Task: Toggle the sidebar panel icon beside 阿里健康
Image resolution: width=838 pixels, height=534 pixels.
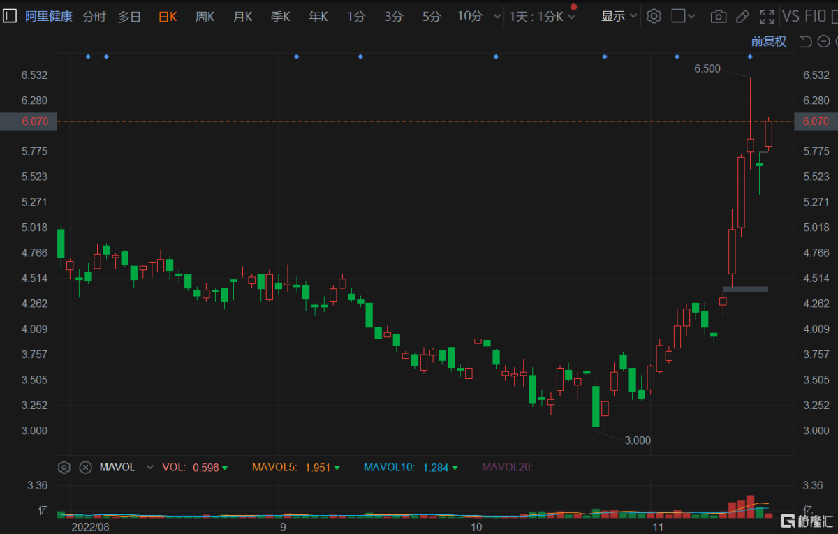Action: (x=10, y=16)
